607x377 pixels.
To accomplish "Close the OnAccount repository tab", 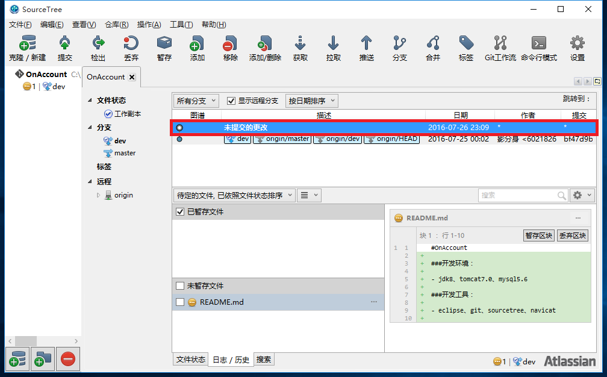I will (132, 77).
